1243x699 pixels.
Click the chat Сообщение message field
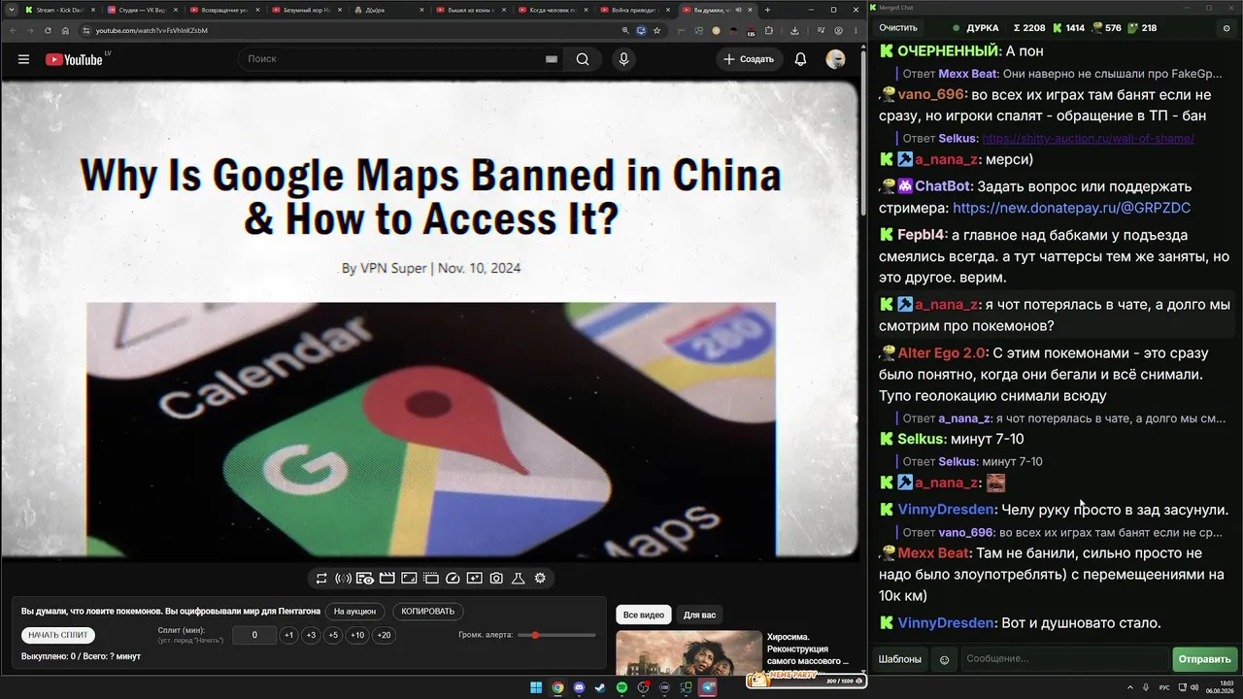[x=1065, y=659]
